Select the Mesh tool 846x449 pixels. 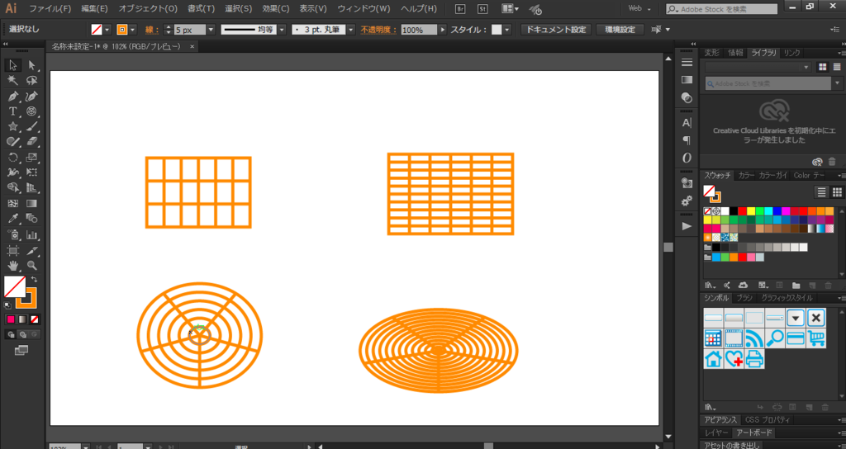13,204
